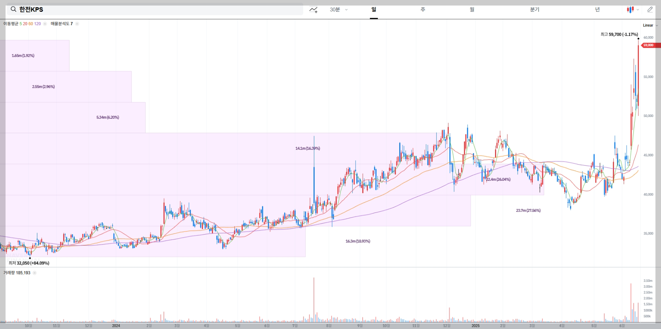The image size is (661, 329).
Task: Open the Linear scale dropdown
Action: coord(650,25)
